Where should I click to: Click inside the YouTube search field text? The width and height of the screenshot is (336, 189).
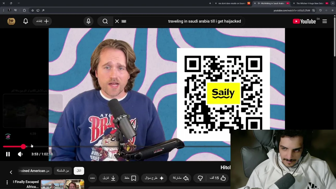(x=204, y=21)
